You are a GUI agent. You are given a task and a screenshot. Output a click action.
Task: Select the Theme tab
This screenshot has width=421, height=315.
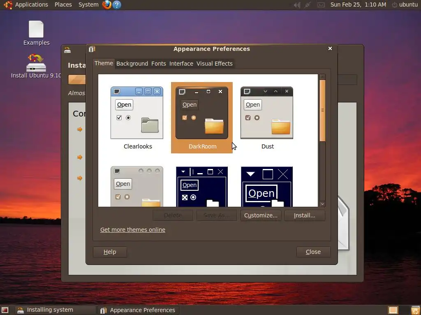tap(104, 63)
